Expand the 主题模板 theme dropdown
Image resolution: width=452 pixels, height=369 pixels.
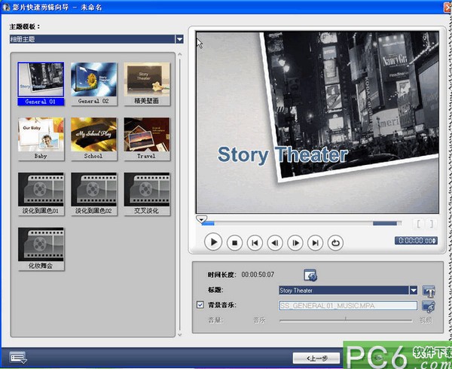[179, 39]
